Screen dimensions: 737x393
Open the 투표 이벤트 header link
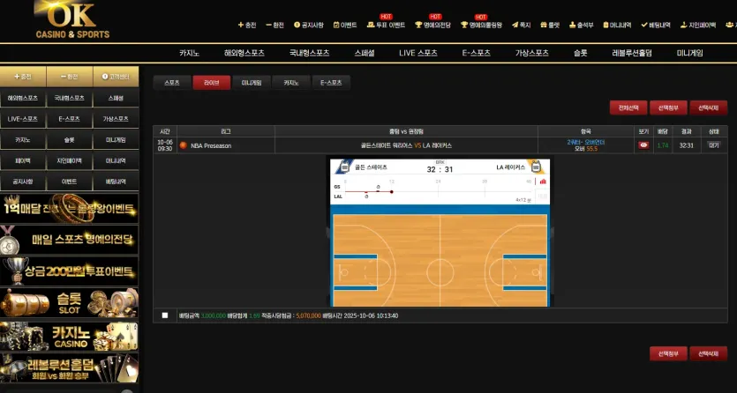pos(386,26)
